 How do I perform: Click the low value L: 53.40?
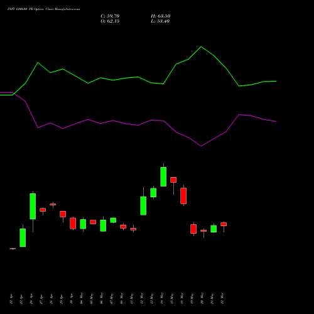point(160,21)
